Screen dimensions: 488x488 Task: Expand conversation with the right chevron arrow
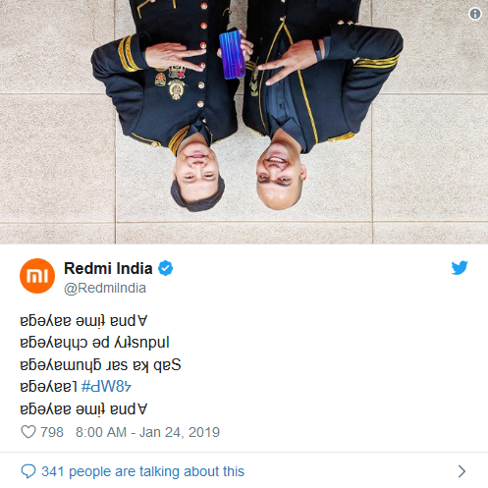(461, 471)
